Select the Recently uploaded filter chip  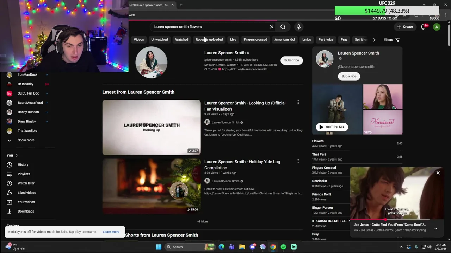click(x=209, y=39)
